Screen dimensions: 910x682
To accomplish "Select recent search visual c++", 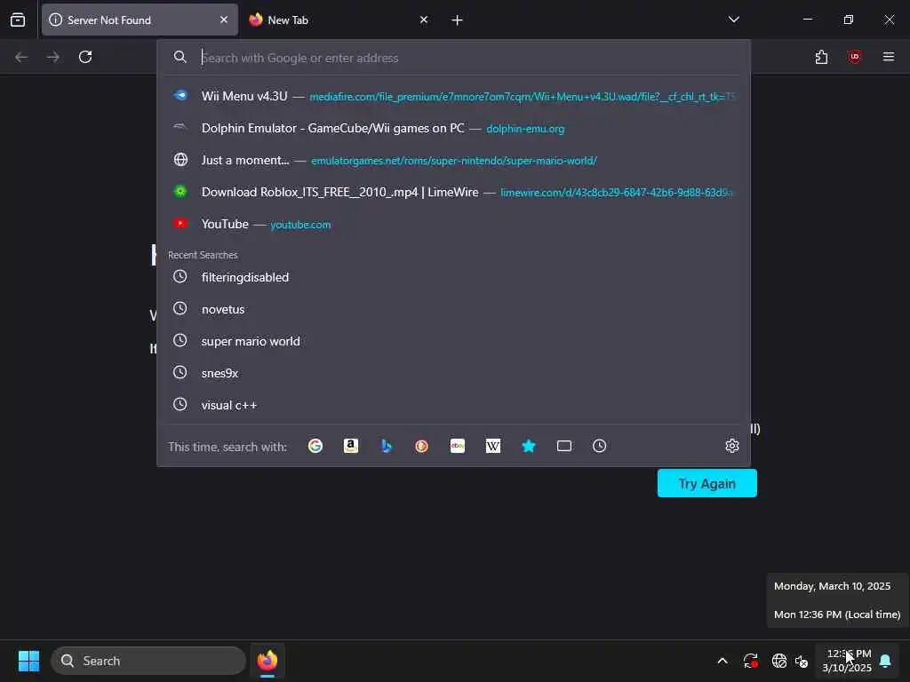I will click(454, 405).
